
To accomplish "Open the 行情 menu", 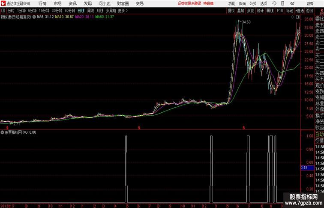I will click(42, 3).
